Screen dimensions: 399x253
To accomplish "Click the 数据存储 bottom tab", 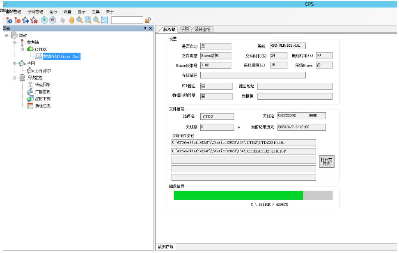I will (166, 246).
